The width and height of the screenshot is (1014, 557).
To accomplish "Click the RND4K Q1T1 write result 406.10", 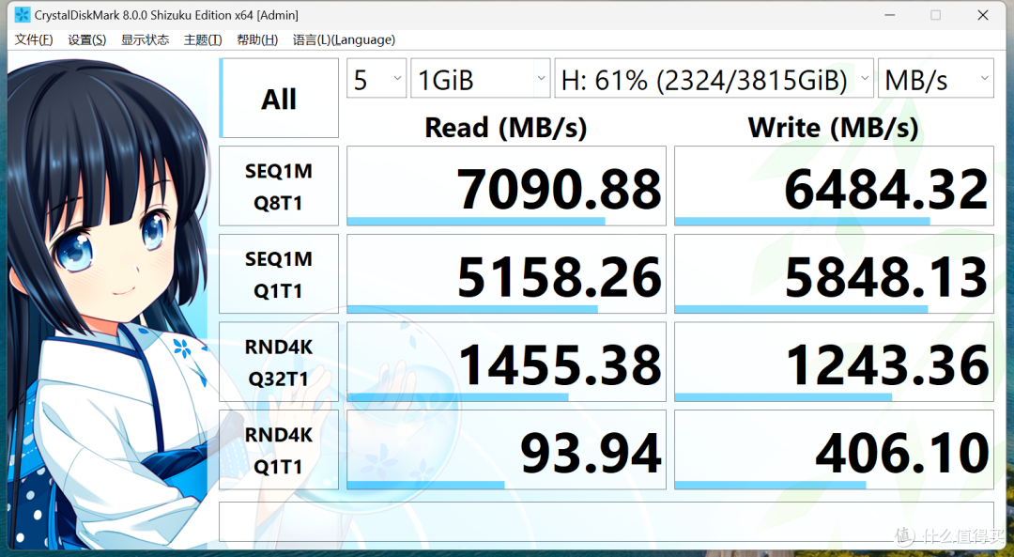I will point(903,452).
